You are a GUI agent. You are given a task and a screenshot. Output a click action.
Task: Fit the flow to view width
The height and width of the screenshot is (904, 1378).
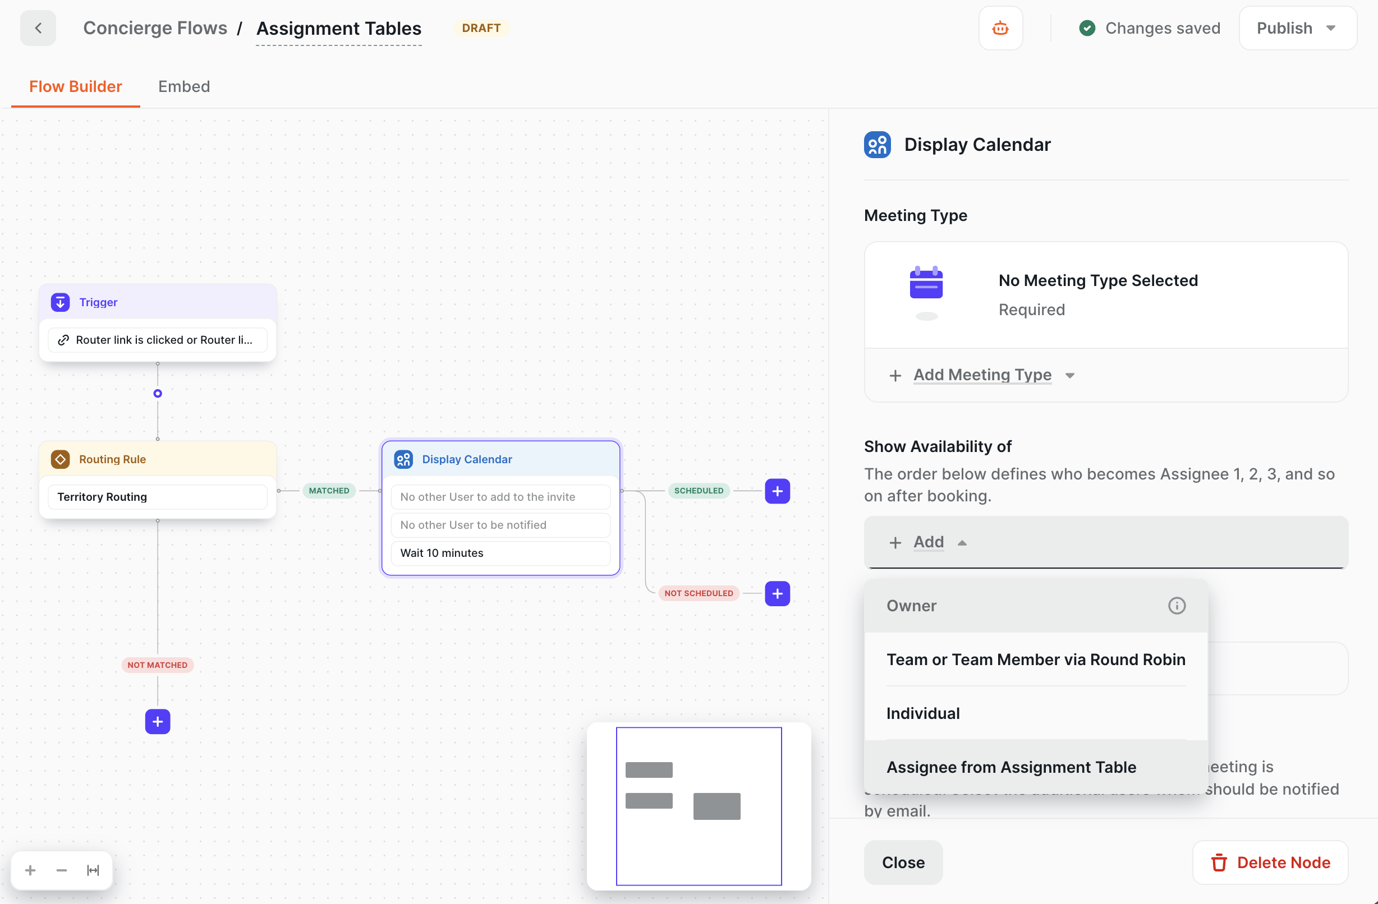pos(93,870)
